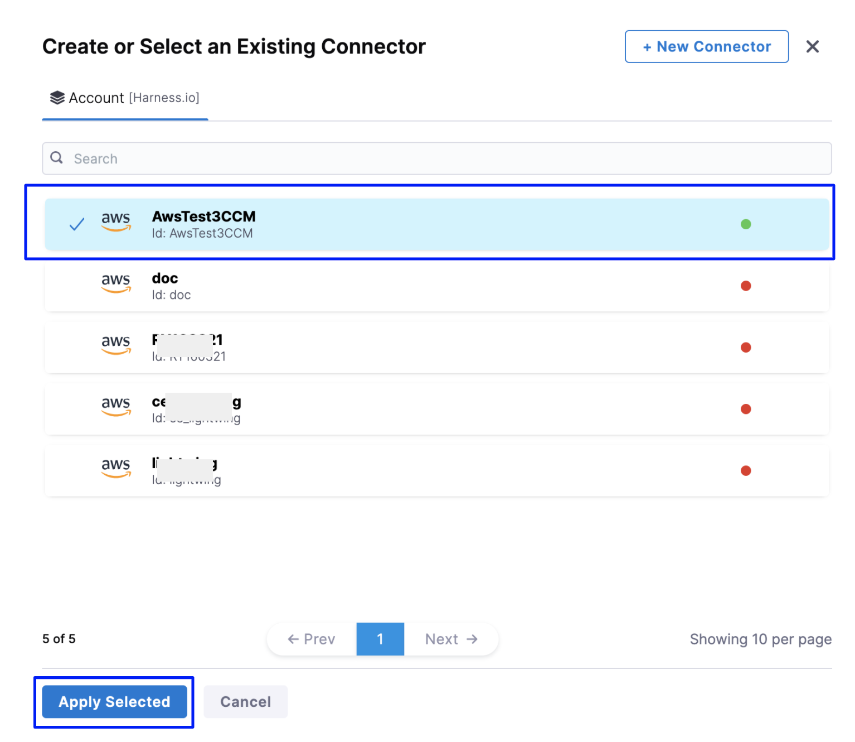
Task: Click the red status dot in the last row
Action: pyautogui.click(x=746, y=471)
